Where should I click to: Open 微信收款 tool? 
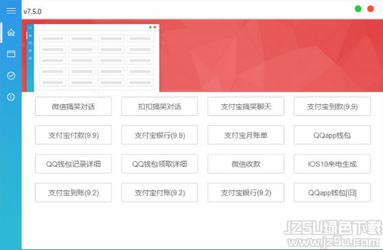pyautogui.click(x=246, y=164)
